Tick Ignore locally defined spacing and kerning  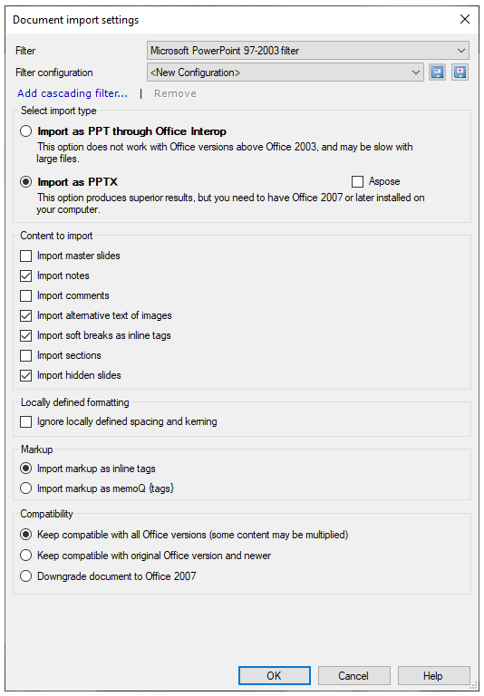click(x=26, y=421)
